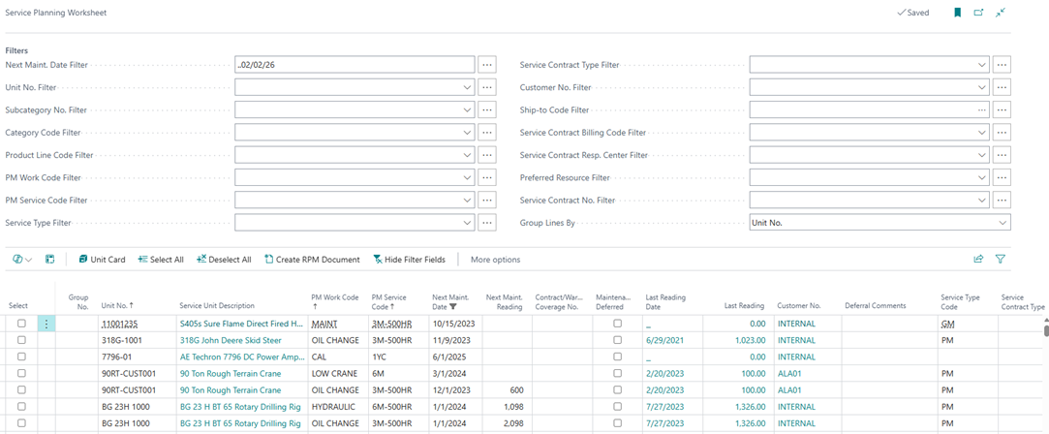
Task: Open customer ALA01 link in LOW CRANE row
Action: (x=788, y=373)
